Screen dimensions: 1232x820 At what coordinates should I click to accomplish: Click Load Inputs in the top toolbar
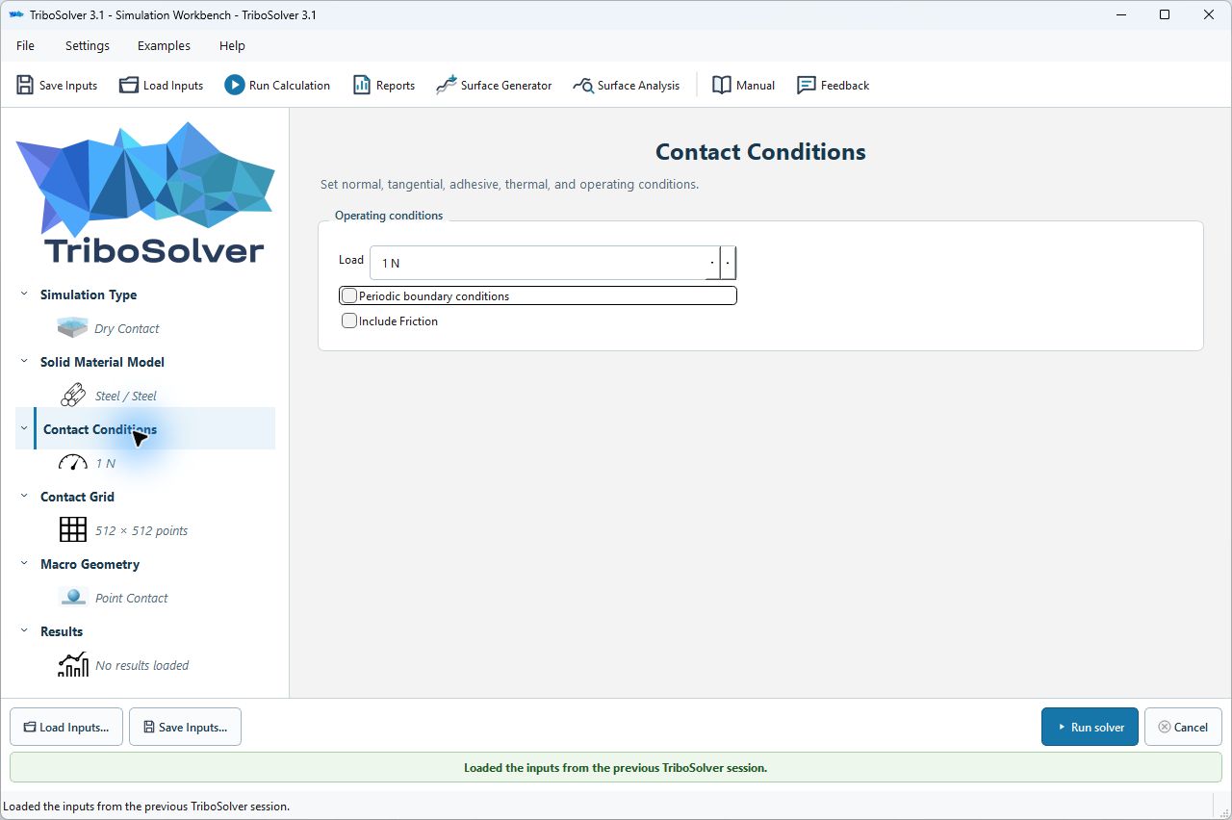coord(161,86)
